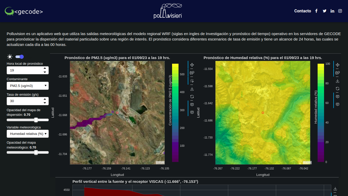348x196 pixels.
Task: Click the Contacto menu item
Action: click(302, 11)
